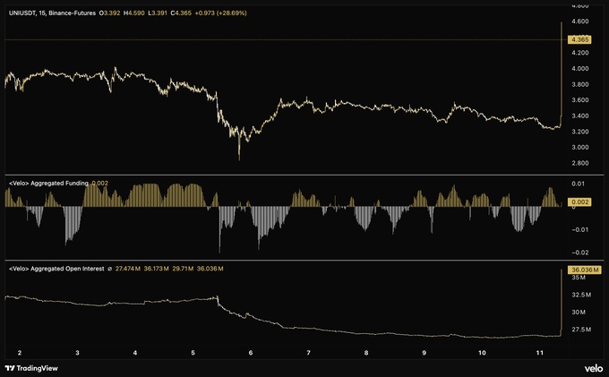Click date label 6 on the time axis
Image resolution: width=609 pixels, height=377 pixels.
coord(251,353)
